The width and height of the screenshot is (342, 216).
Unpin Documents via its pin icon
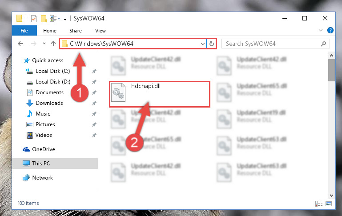click(x=94, y=92)
